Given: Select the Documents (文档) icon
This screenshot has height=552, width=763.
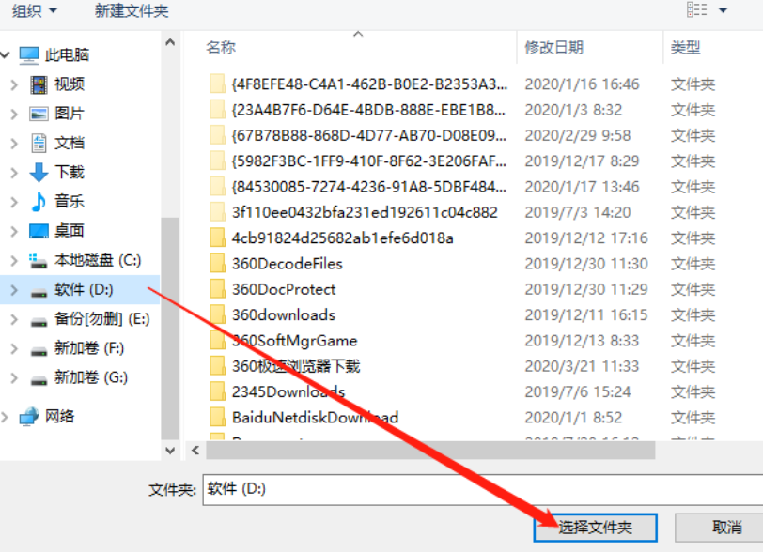Looking at the screenshot, I should (x=39, y=143).
